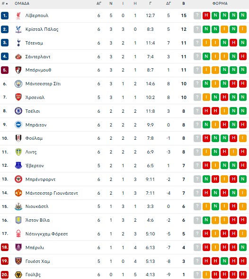Image resolution: width=249 pixels, height=279 pixels.
Task: Click the Chelsea lion badge icon
Action: (18, 111)
